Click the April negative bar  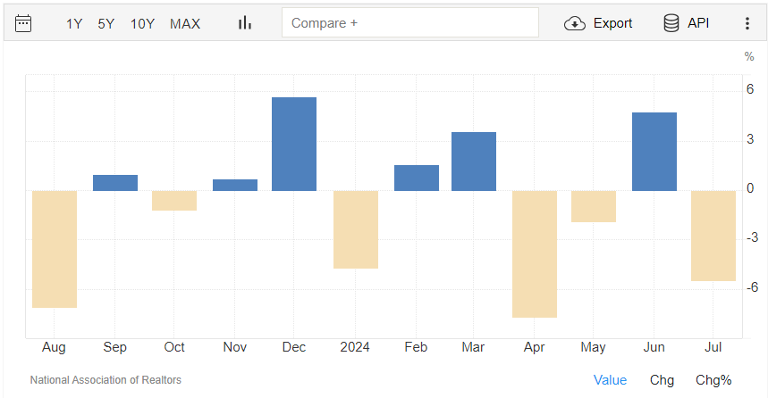[535, 253]
